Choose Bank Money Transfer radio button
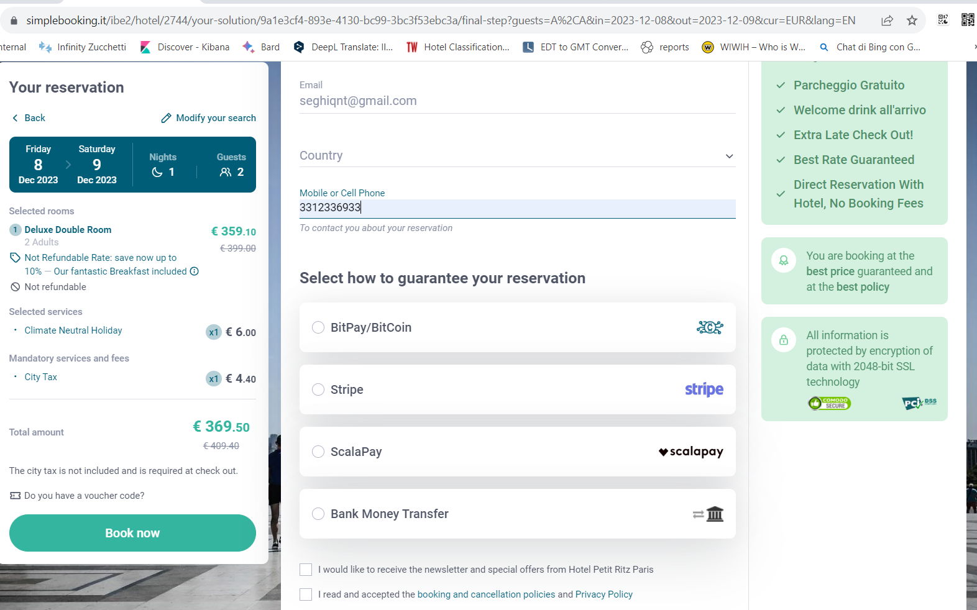This screenshot has width=977, height=610. (318, 514)
